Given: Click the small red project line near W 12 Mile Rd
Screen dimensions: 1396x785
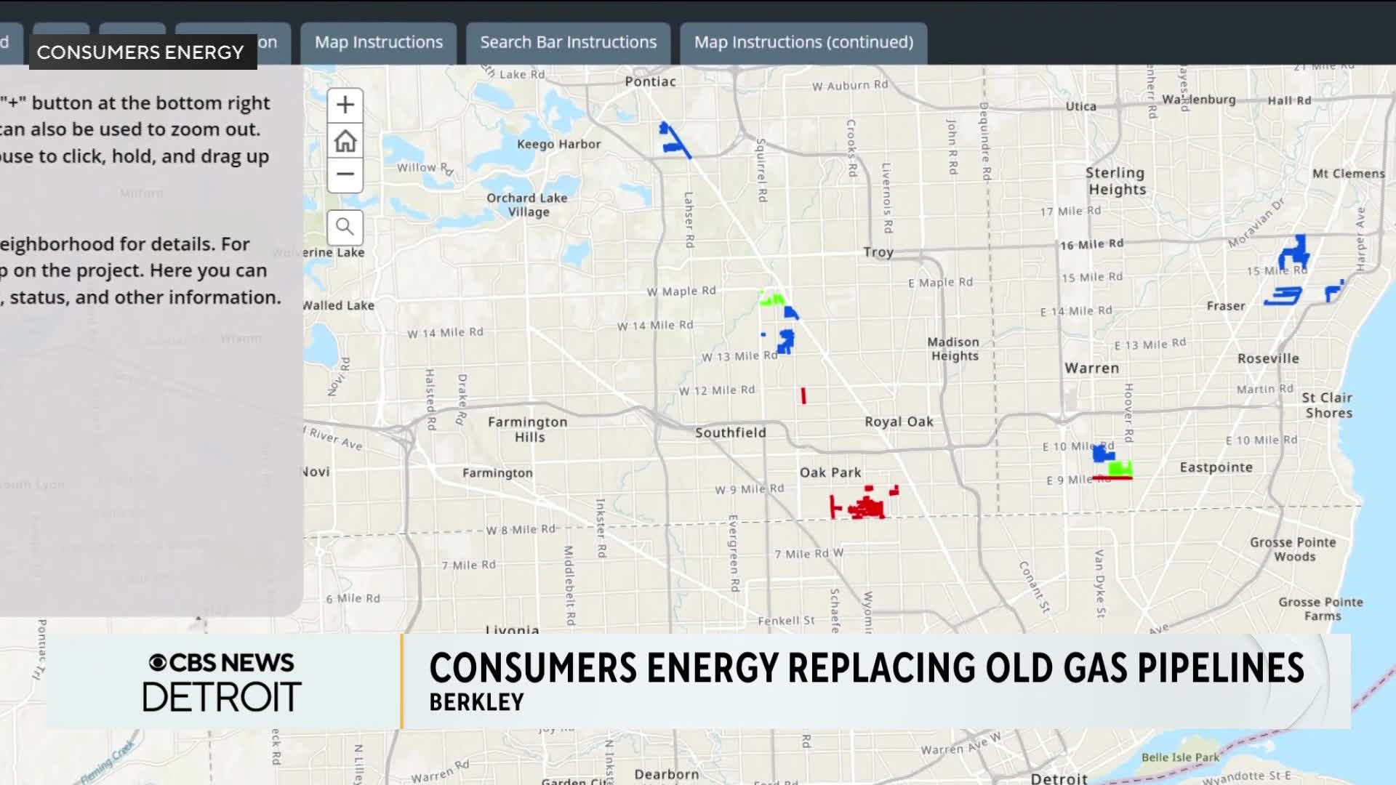Looking at the screenshot, I should [x=803, y=395].
